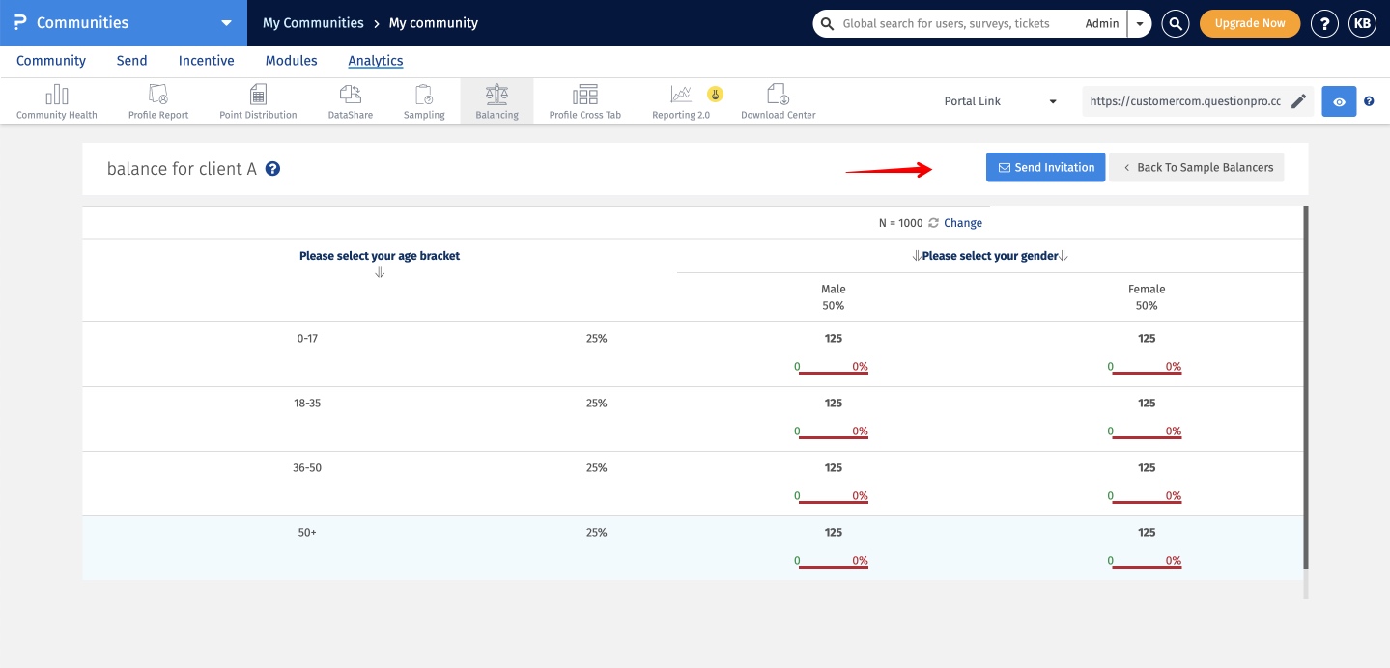Open the Sampling tool

(x=424, y=95)
